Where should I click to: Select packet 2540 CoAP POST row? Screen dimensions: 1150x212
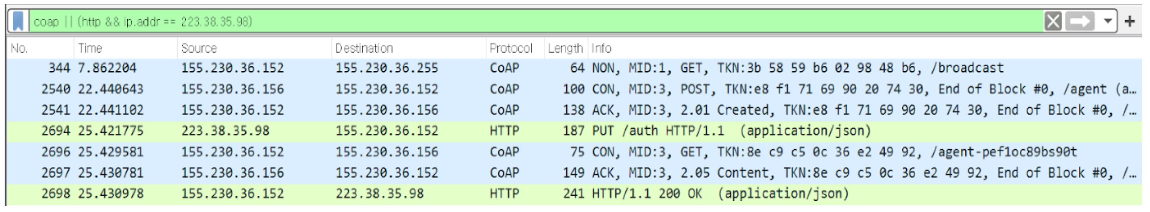(x=536, y=89)
